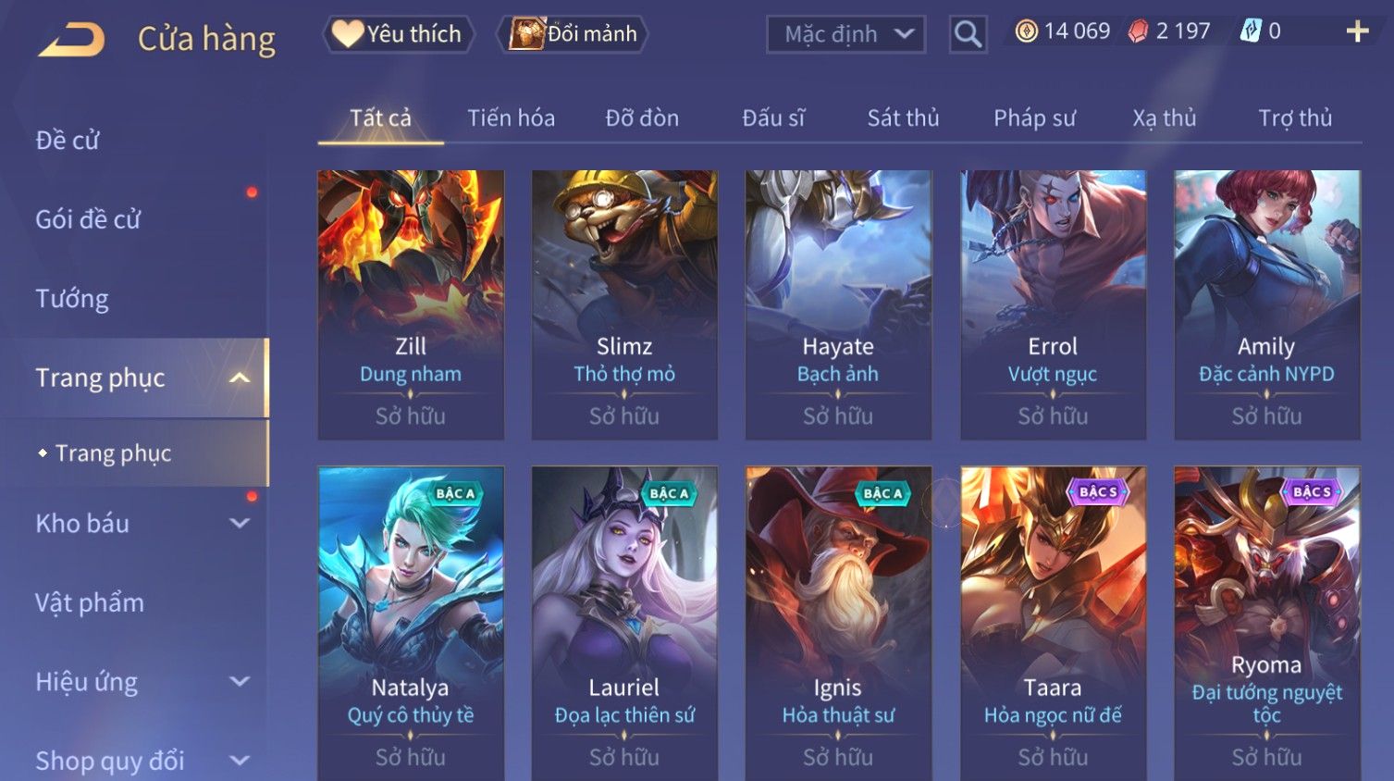
Task: Open Taara Hỏa ngọc nữ đế skin
Action: pyautogui.click(x=1053, y=624)
